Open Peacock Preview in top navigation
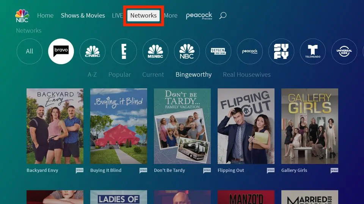This screenshot has height=204, width=364. pos(199,15)
